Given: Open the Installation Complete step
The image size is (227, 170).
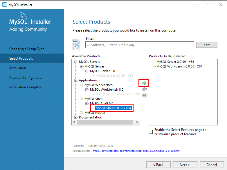Looking at the screenshot, I should (25, 87).
